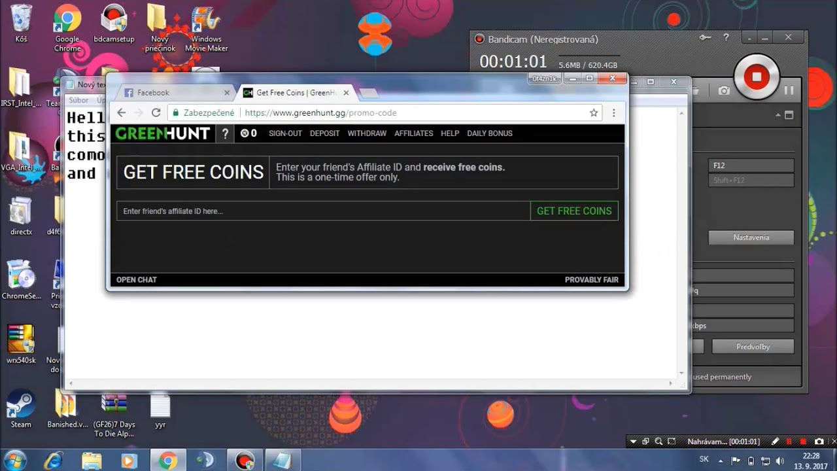Open Bandicam registration via the key icon
This screenshot has height=471, width=837.
(x=705, y=38)
